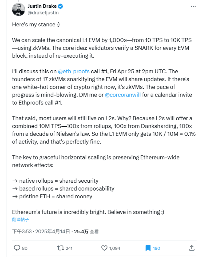Open the @drakefjustin handle
Image resolution: width=206 pixels, height=257 pixels.
(43, 13)
